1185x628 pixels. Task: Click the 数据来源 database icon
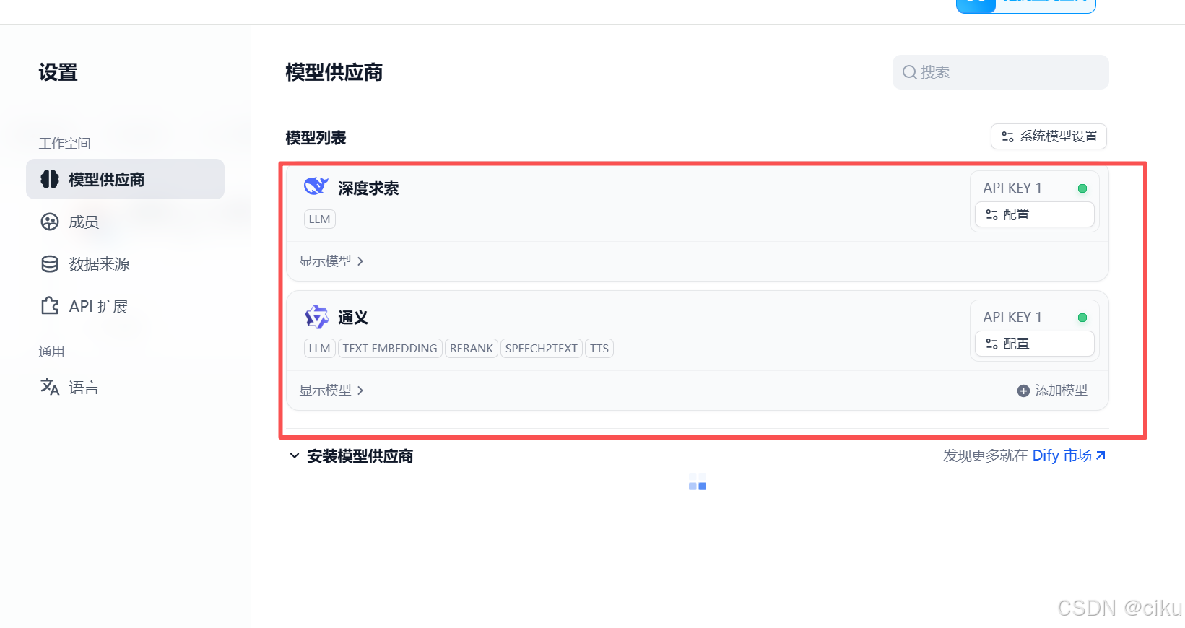pos(49,263)
